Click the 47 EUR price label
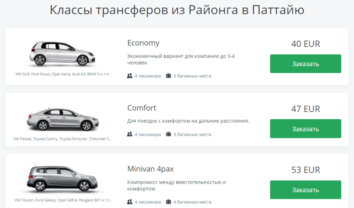 coord(306,109)
